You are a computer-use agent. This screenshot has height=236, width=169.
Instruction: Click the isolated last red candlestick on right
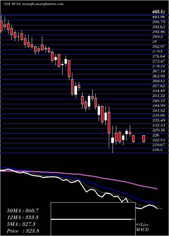(x=144, y=139)
